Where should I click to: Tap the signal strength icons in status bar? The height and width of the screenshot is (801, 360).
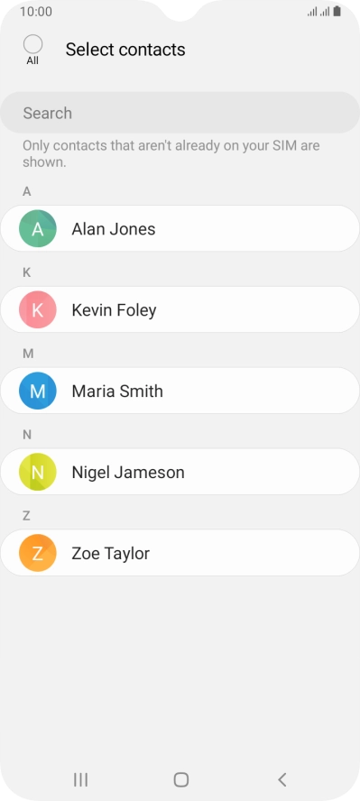click(x=318, y=11)
